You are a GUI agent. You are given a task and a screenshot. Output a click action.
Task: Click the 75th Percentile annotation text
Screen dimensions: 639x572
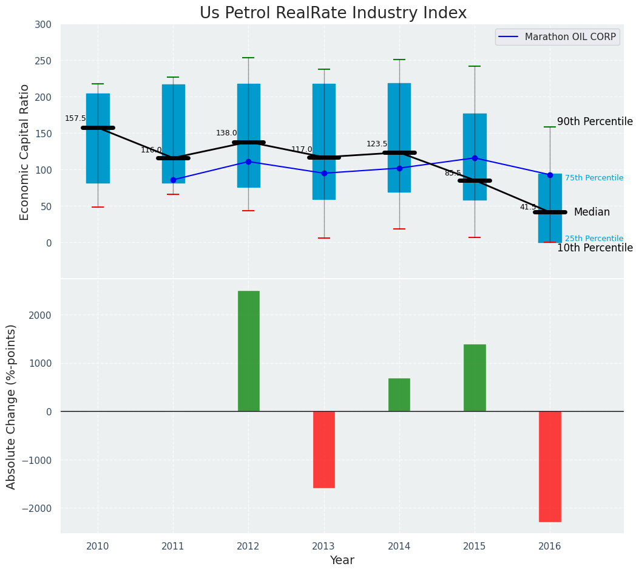[x=593, y=178]
